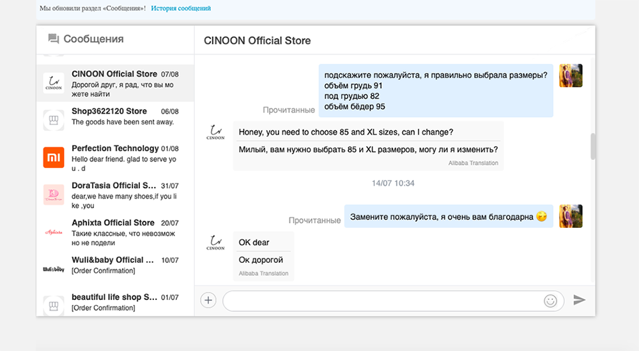Click the CINOON store logo in conversation list
Image resolution: width=639 pixels, height=351 pixels.
54,83
